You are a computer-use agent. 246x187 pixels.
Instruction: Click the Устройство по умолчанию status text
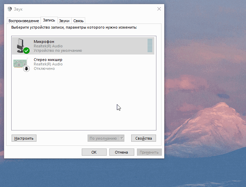pyautogui.click(x=58, y=50)
